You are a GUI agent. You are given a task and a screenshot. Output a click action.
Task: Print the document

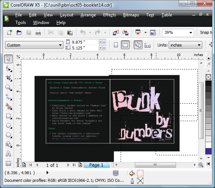tap(38, 33)
